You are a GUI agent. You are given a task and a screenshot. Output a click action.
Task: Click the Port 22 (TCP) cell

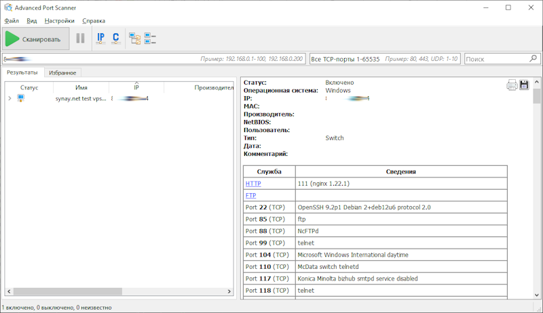coord(269,207)
